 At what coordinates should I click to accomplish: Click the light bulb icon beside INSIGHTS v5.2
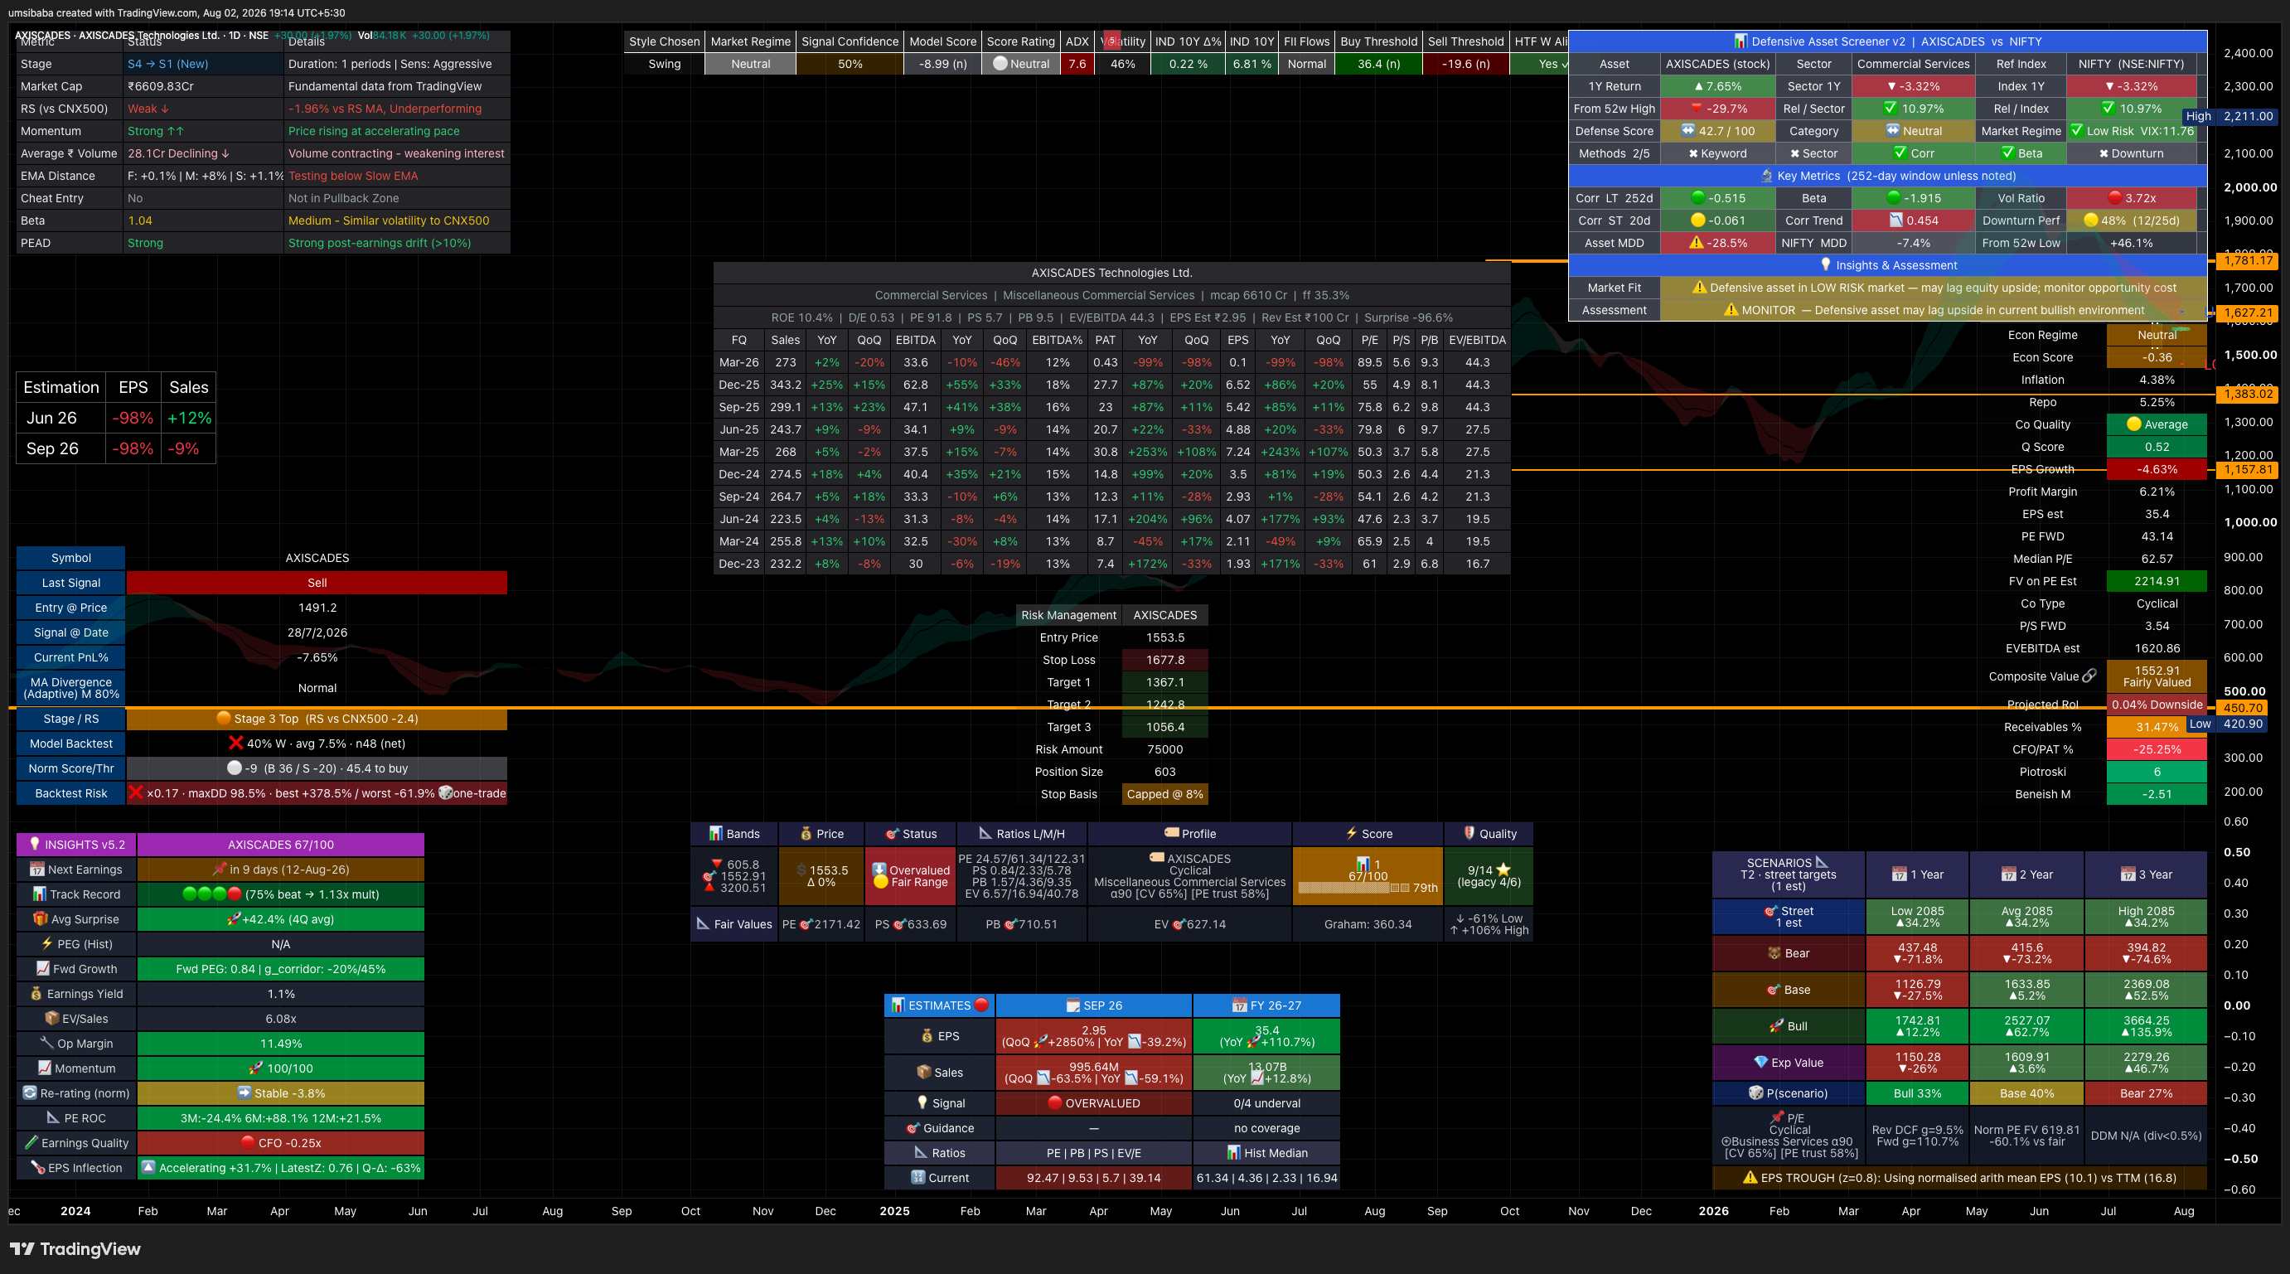tap(35, 845)
